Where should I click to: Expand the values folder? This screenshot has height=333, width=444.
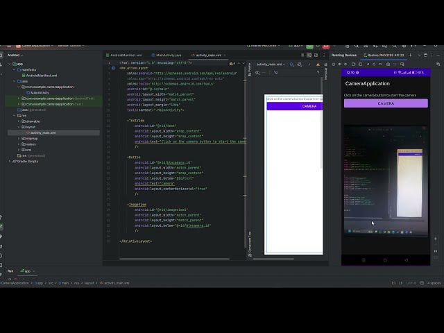click(19, 144)
